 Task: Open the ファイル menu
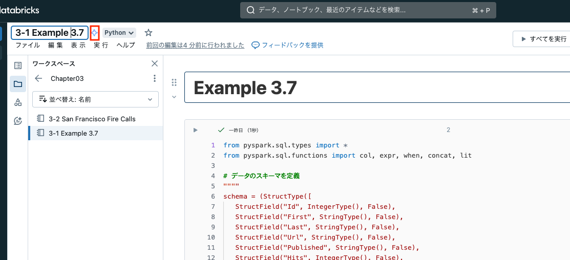pyautogui.click(x=28, y=46)
